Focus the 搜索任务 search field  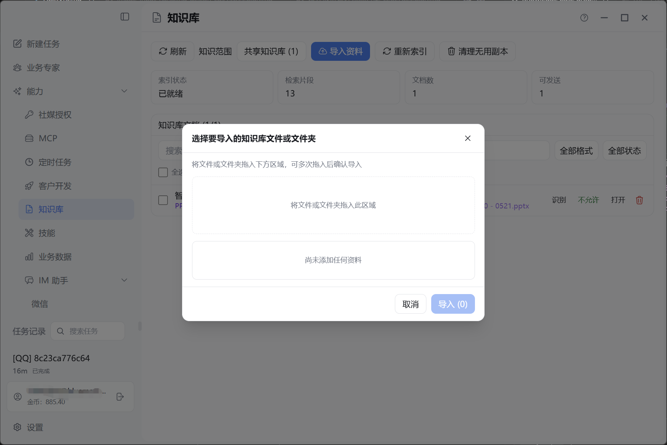(x=88, y=331)
